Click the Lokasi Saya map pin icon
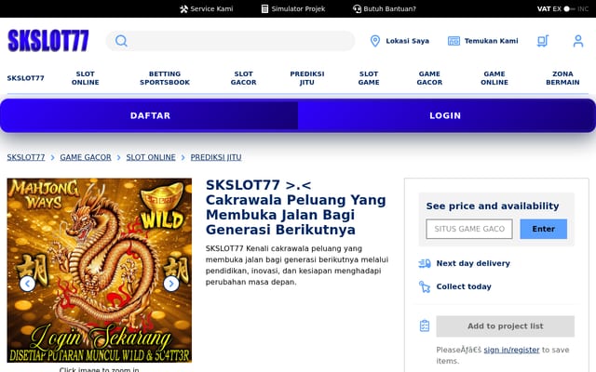The height and width of the screenshot is (372, 596). click(x=374, y=41)
